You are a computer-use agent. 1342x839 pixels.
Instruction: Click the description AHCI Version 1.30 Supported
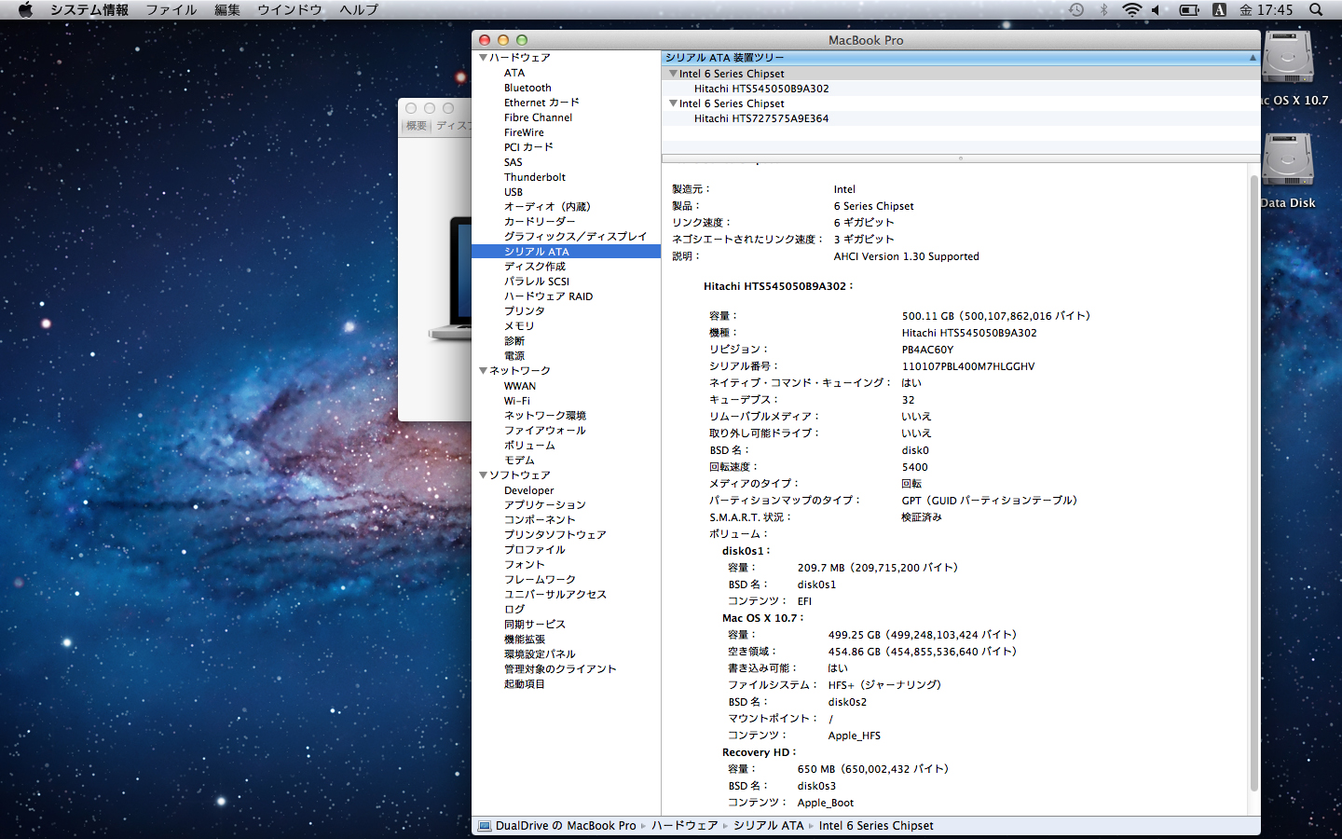click(x=906, y=256)
